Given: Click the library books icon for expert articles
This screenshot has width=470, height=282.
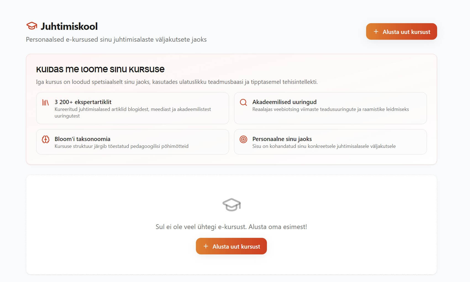Looking at the screenshot, I should click(45, 103).
